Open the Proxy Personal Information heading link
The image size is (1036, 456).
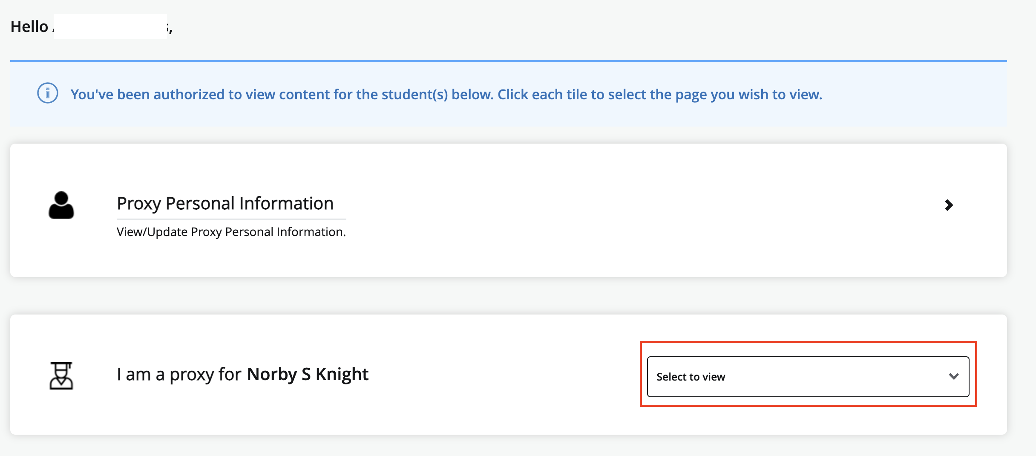pos(225,203)
